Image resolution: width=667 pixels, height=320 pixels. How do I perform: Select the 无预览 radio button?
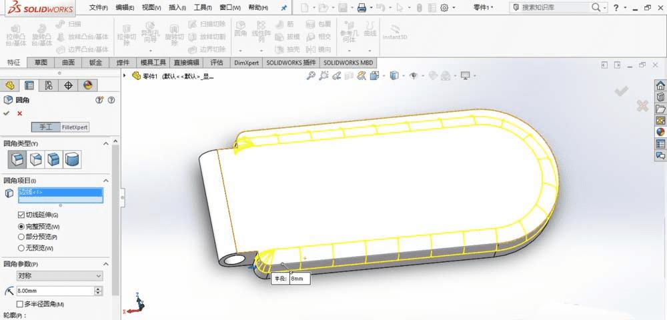click(21, 248)
